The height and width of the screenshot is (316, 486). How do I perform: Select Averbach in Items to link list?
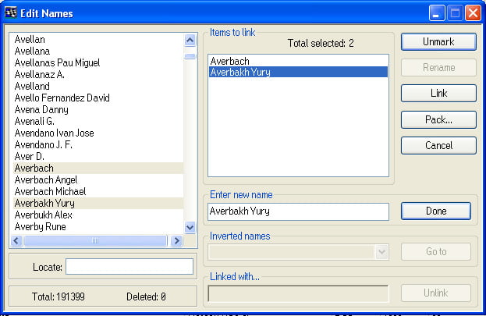click(298, 61)
